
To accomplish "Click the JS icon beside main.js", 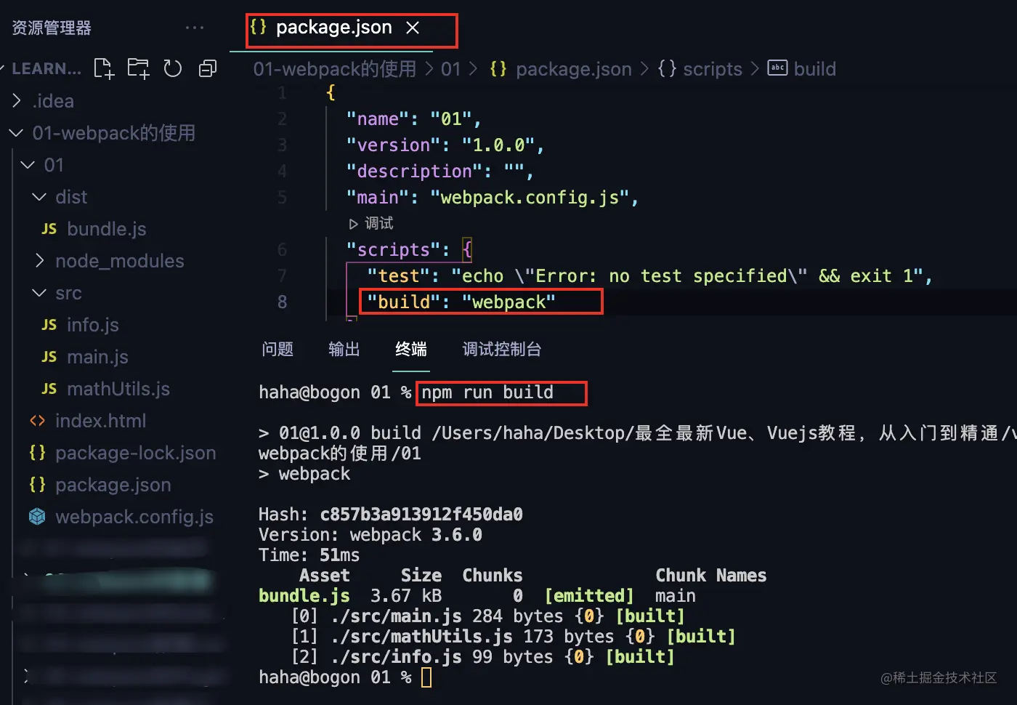I will [x=49, y=357].
